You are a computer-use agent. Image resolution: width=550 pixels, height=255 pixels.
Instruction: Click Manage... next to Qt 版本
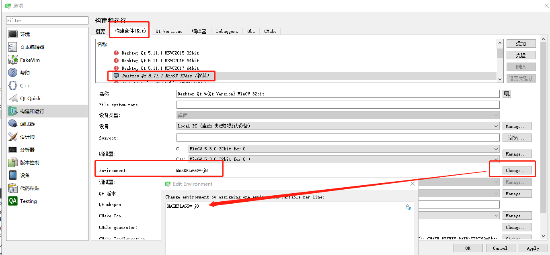coord(517,194)
